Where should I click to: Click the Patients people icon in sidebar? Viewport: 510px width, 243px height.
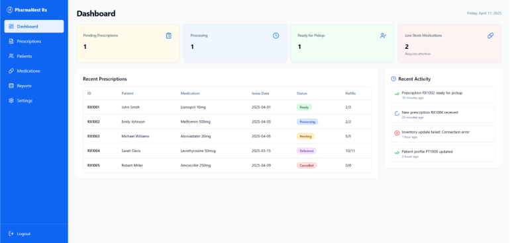11,56
